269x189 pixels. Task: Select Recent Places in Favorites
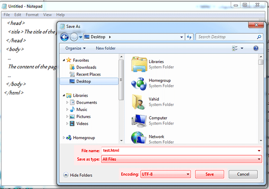coord(85,74)
